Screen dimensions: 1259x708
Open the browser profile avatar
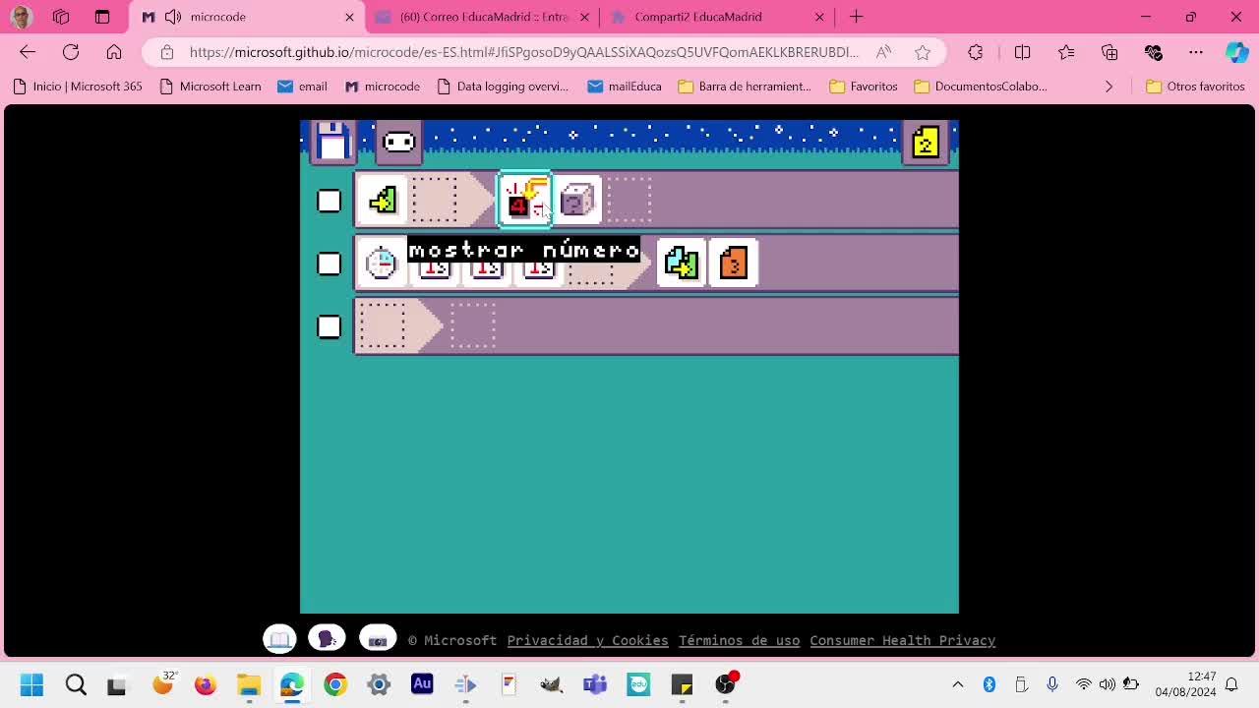(x=21, y=17)
